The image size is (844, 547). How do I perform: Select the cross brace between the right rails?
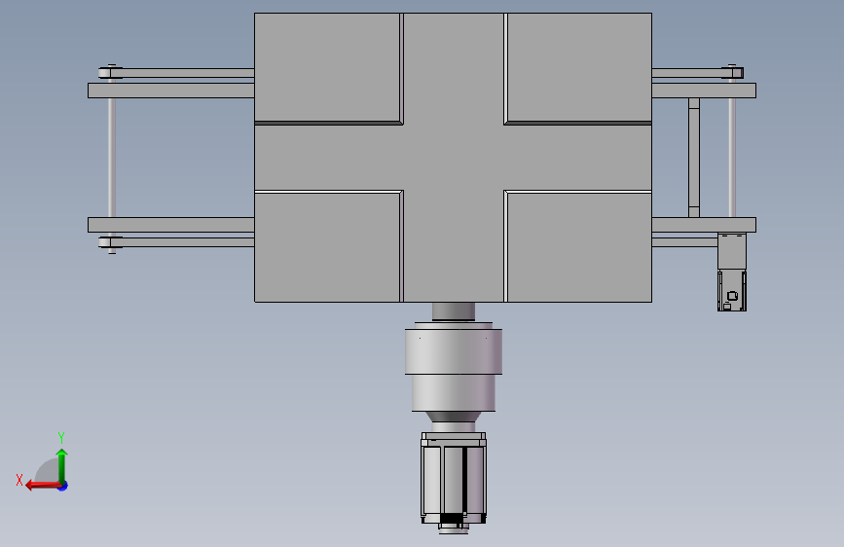click(x=694, y=158)
